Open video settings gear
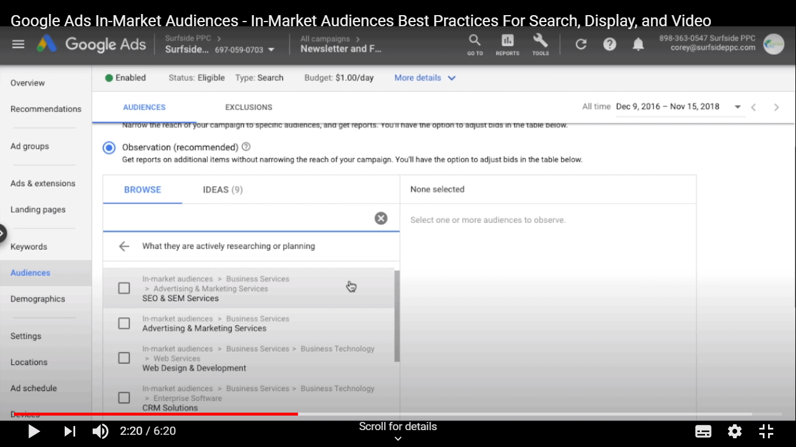Viewport: 796px width, 447px height. [x=735, y=431]
